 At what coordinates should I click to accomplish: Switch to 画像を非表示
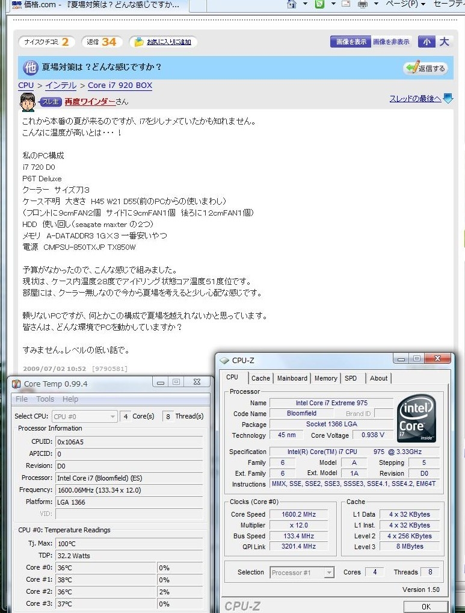(x=391, y=42)
